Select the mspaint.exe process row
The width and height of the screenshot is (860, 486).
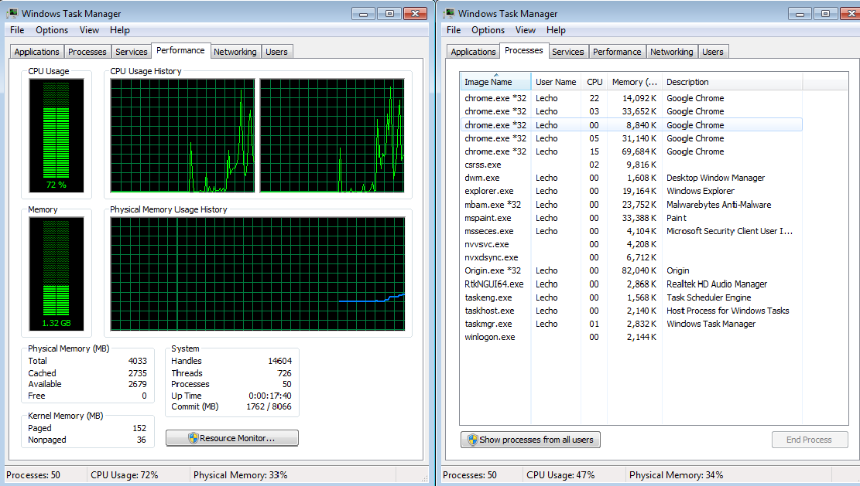(632, 218)
